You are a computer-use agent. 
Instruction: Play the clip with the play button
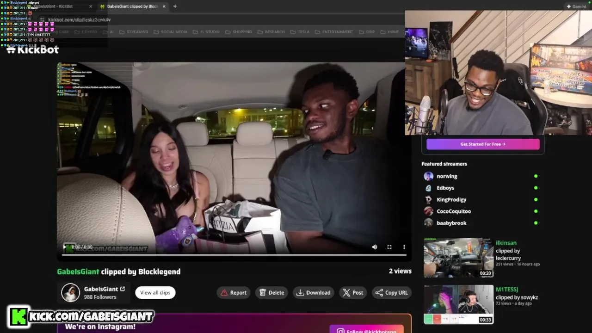click(65, 247)
